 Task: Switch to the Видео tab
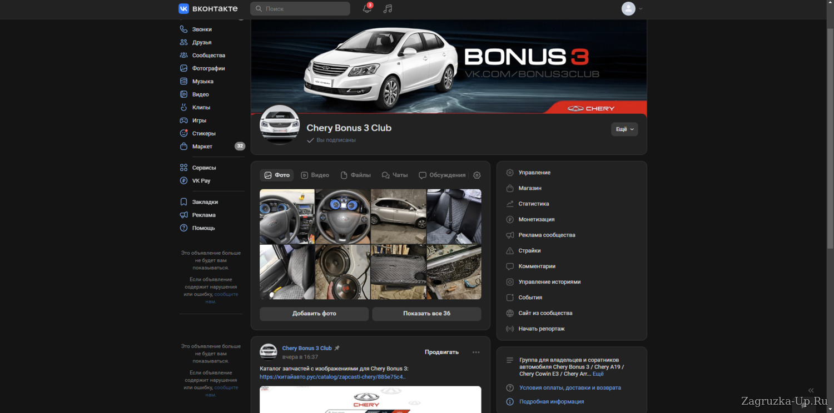click(x=315, y=175)
